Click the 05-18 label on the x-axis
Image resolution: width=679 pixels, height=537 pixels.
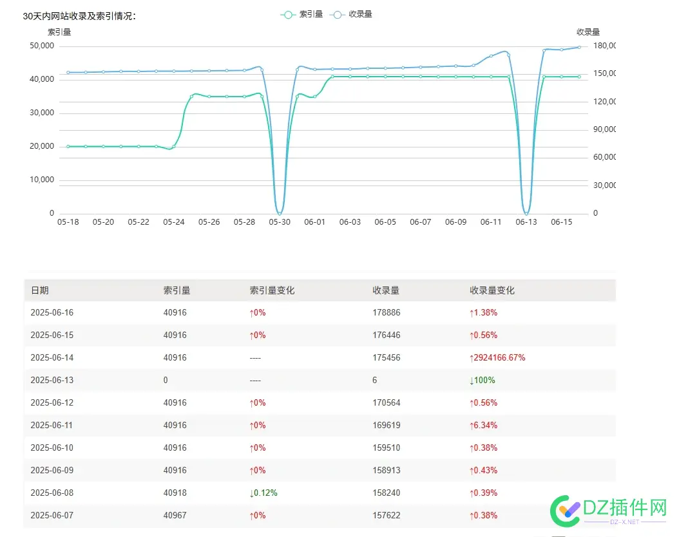[68, 222]
